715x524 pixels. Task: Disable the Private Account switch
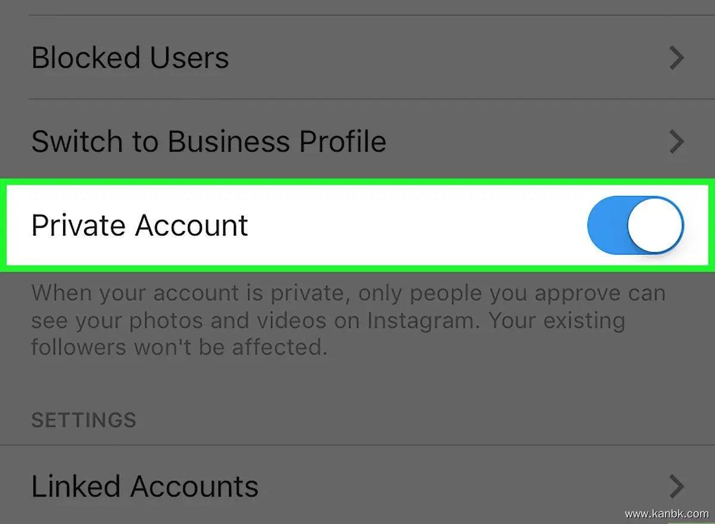click(635, 226)
